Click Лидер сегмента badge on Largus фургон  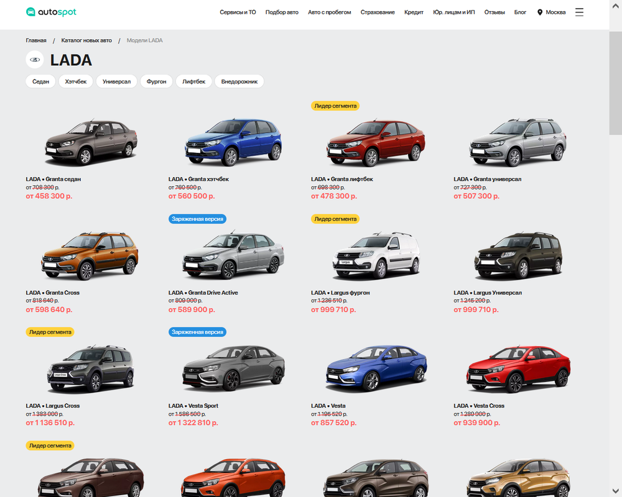click(x=335, y=219)
